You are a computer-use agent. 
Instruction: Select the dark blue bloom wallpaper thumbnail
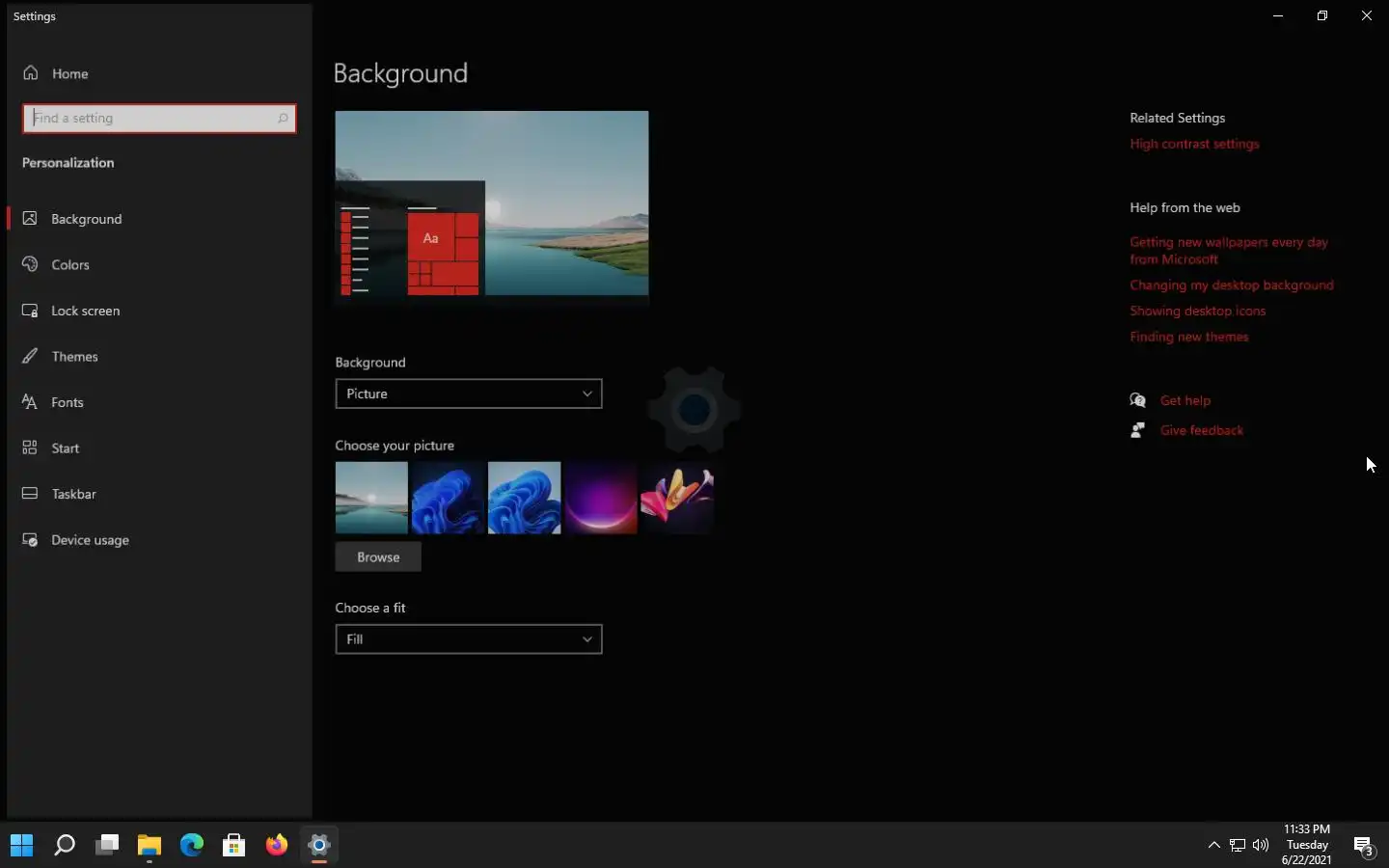click(x=448, y=498)
